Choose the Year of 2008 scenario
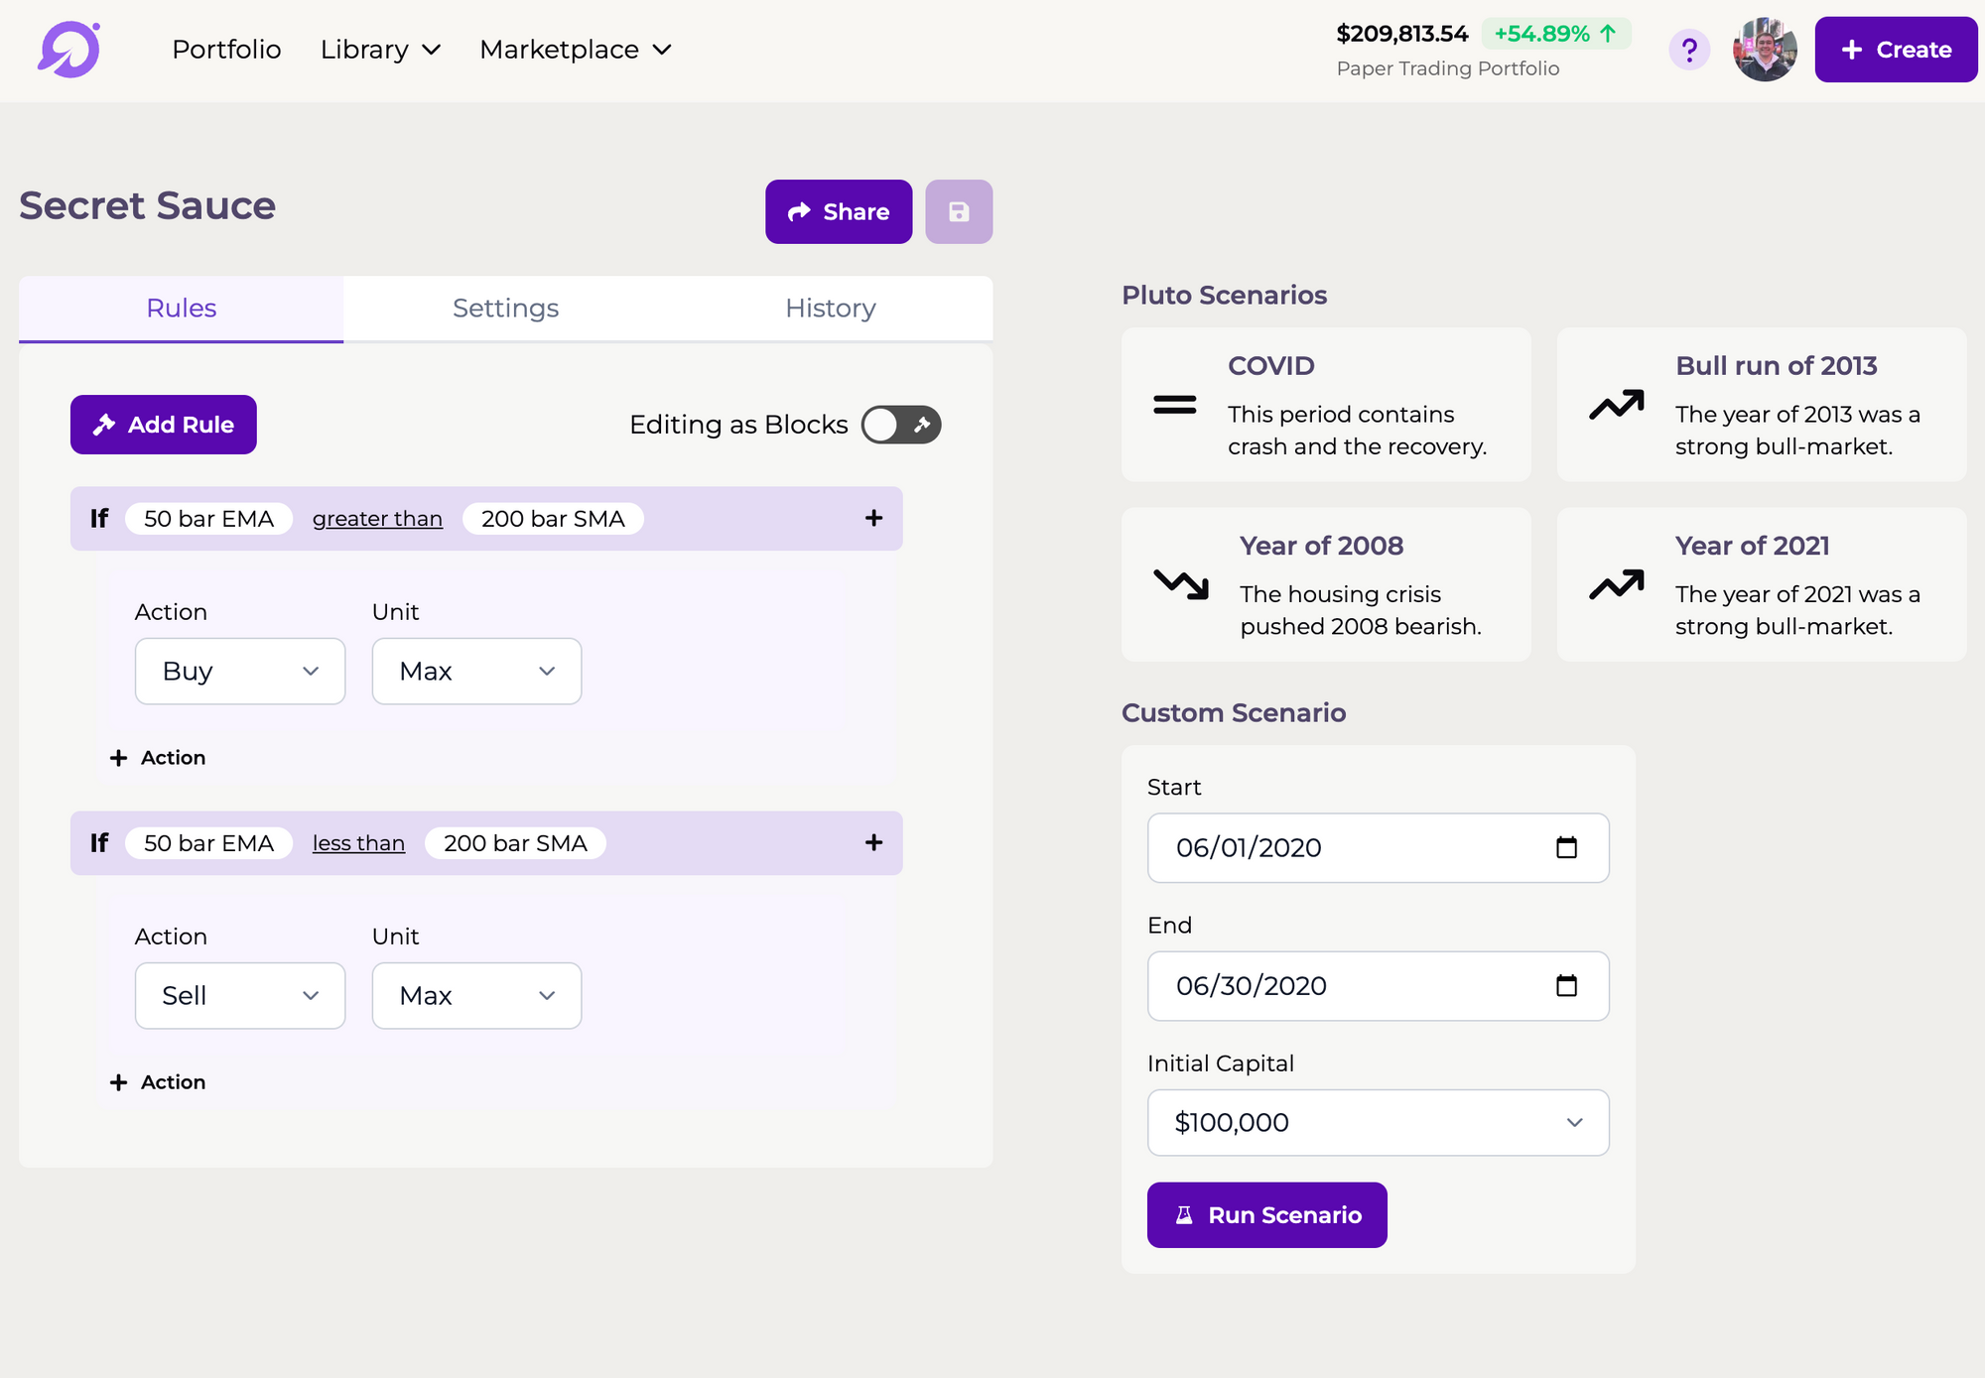Screen dimensions: 1985x1378 [x=1325, y=584]
